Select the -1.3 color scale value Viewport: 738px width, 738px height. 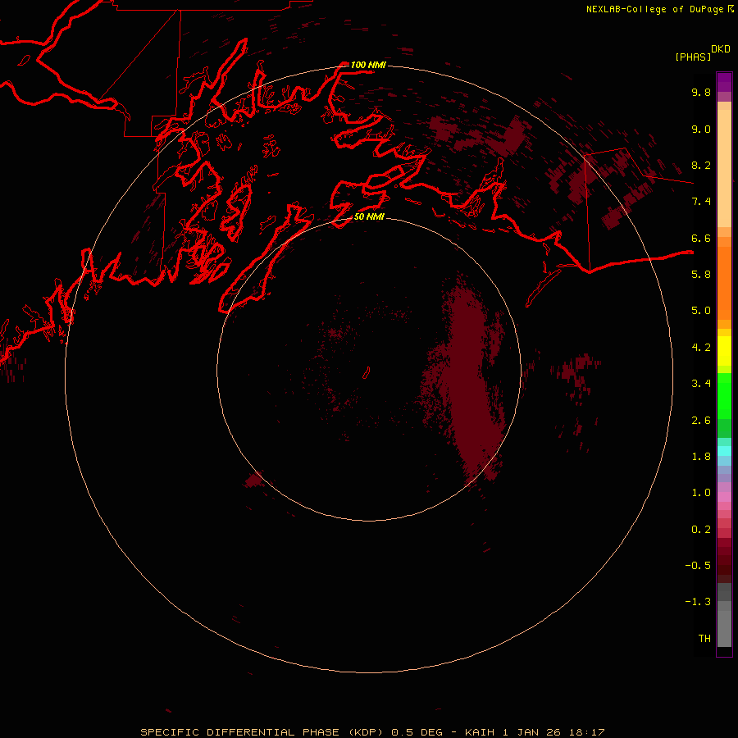pyautogui.click(x=698, y=602)
